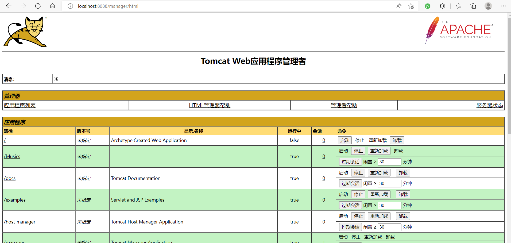Open the browser profile avatar
Screen dimensions: 511x243
pyautogui.click(x=488, y=6)
